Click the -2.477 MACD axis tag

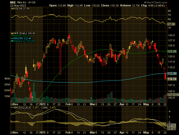[x=171, y=129]
